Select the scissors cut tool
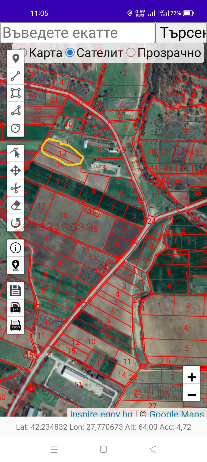 (x=16, y=188)
